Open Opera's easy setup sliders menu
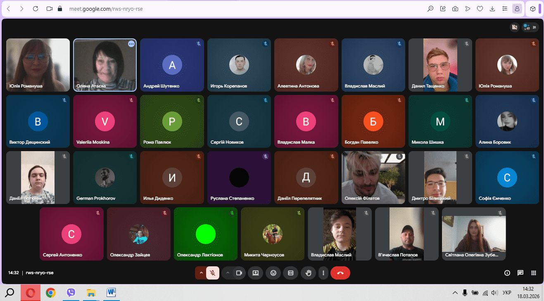Viewport: 544px width, 301px height. 504,9
